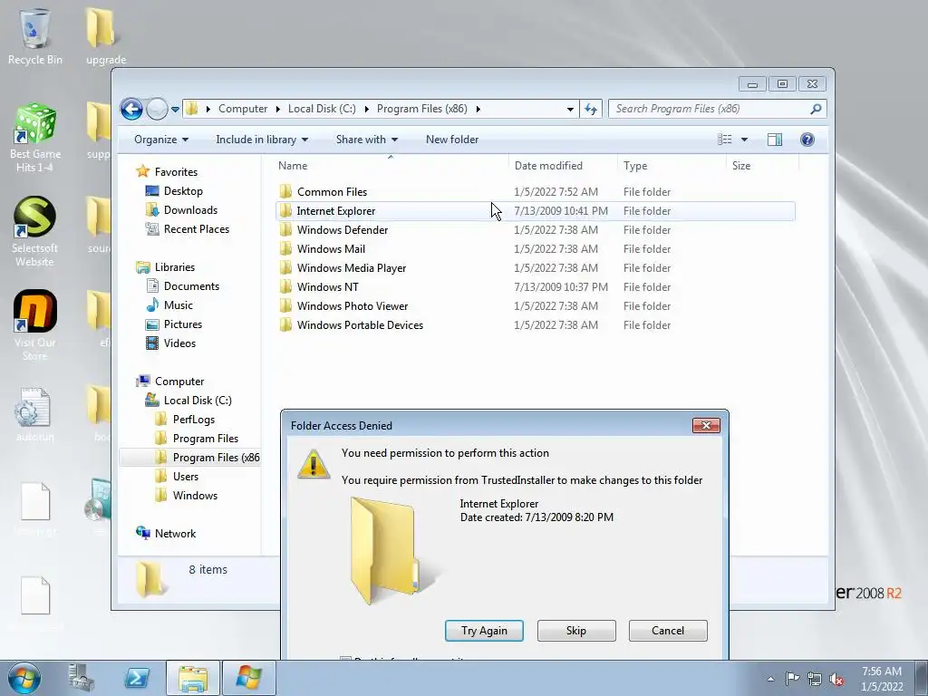Click the Windows Start button
The height and width of the screenshot is (696, 928).
pyautogui.click(x=24, y=678)
